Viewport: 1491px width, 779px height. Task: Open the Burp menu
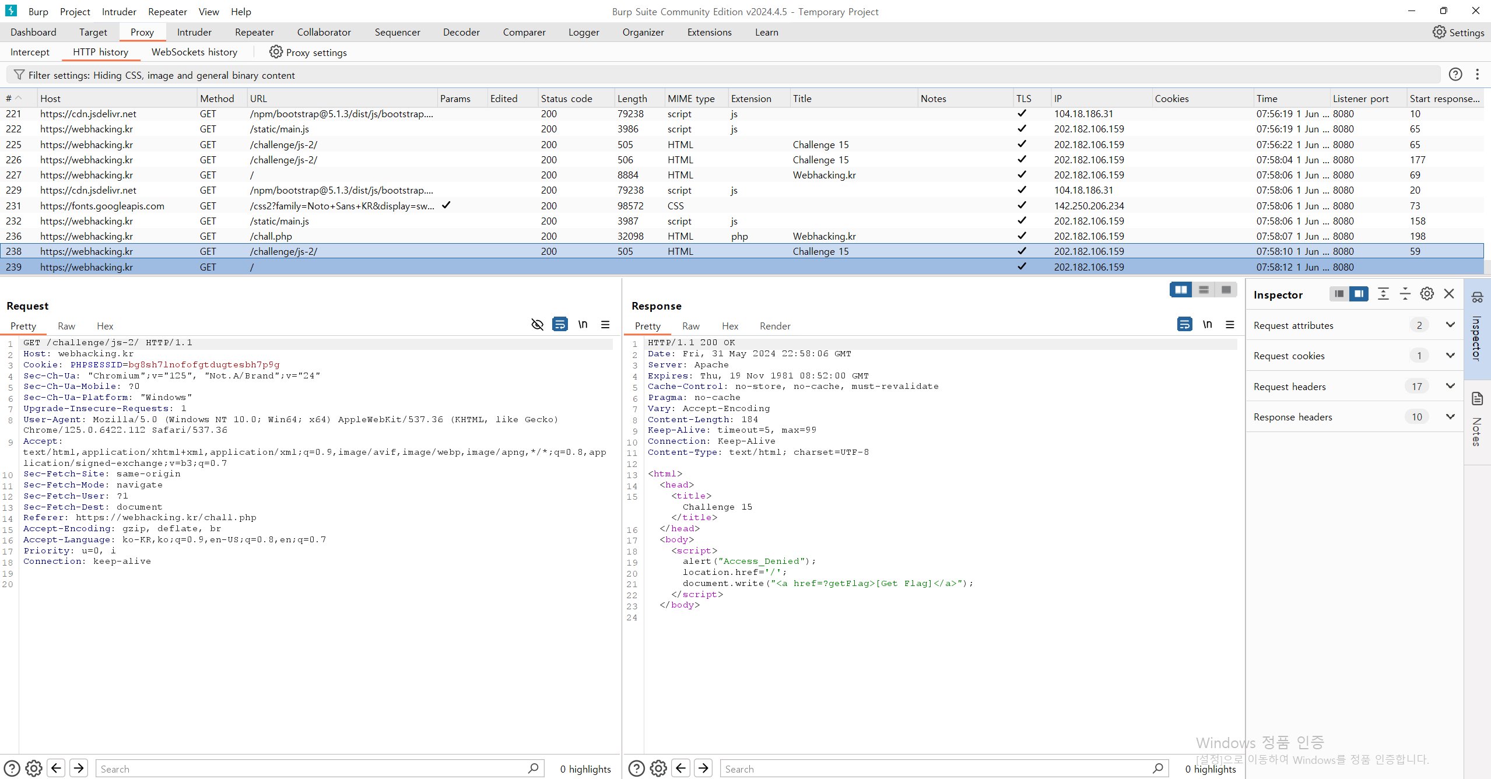38,12
